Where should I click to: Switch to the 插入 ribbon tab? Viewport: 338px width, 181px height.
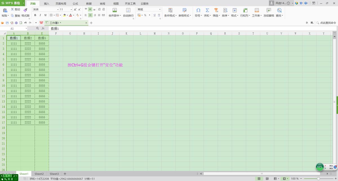[46, 3]
